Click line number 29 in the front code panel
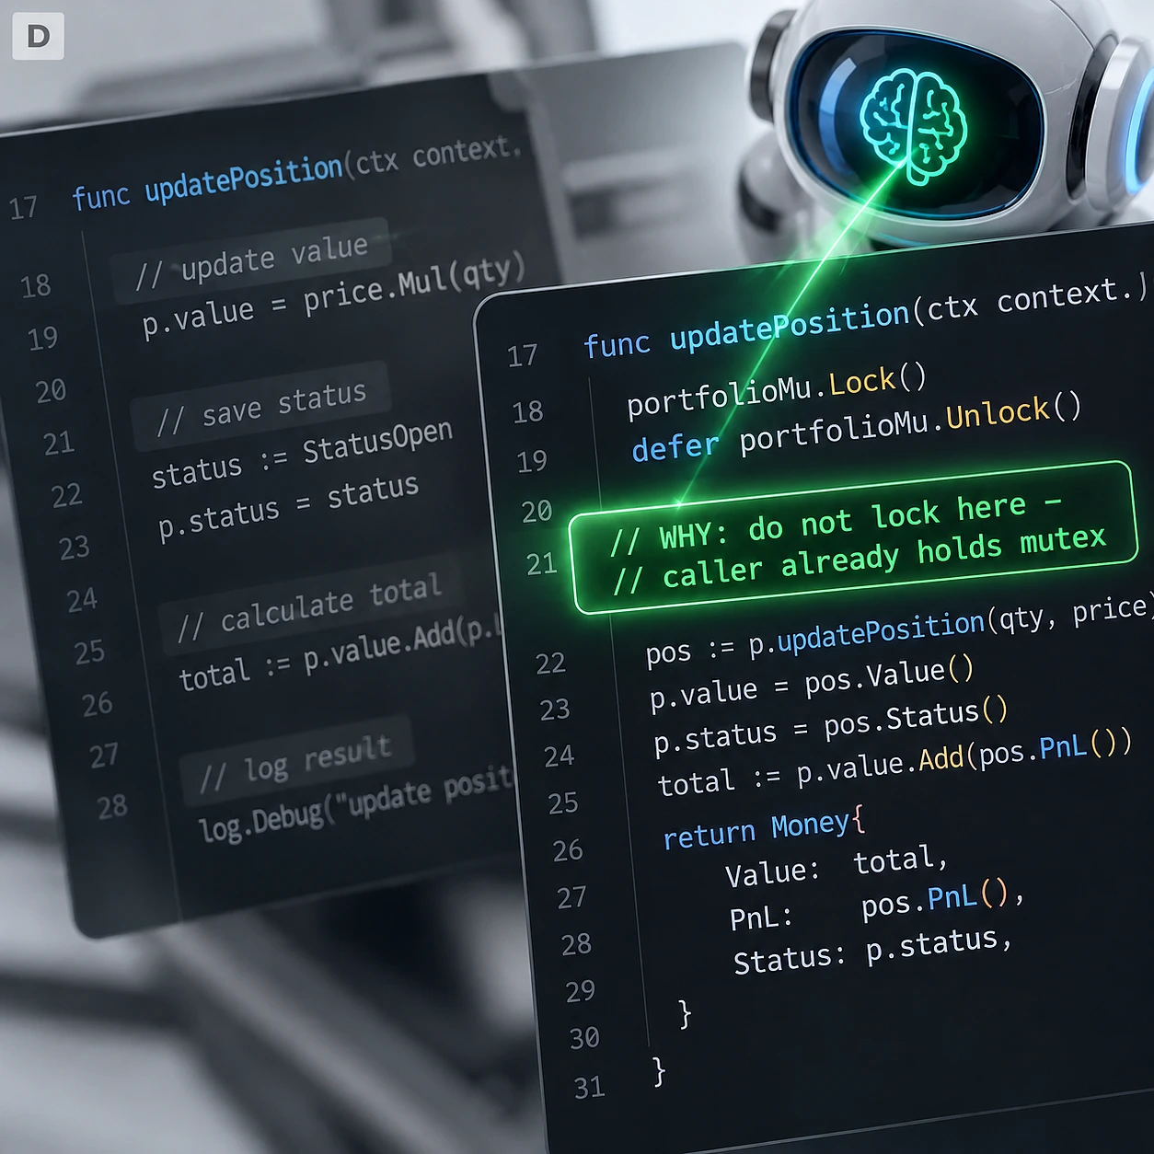Image resolution: width=1154 pixels, height=1154 pixels. (581, 991)
